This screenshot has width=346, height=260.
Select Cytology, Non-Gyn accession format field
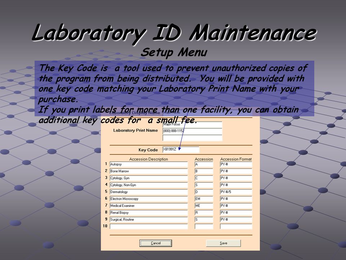236,185
